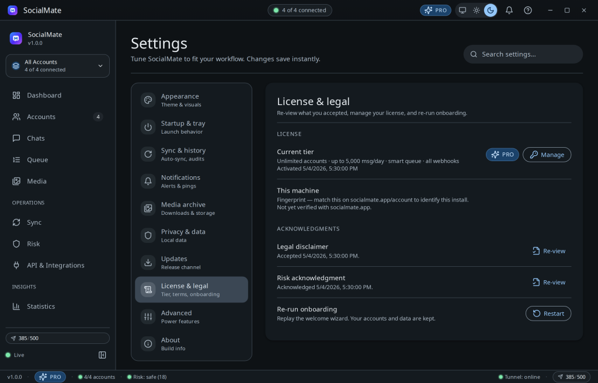Click the License scroll icon
The height and width of the screenshot is (383, 598).
[148, 290]
